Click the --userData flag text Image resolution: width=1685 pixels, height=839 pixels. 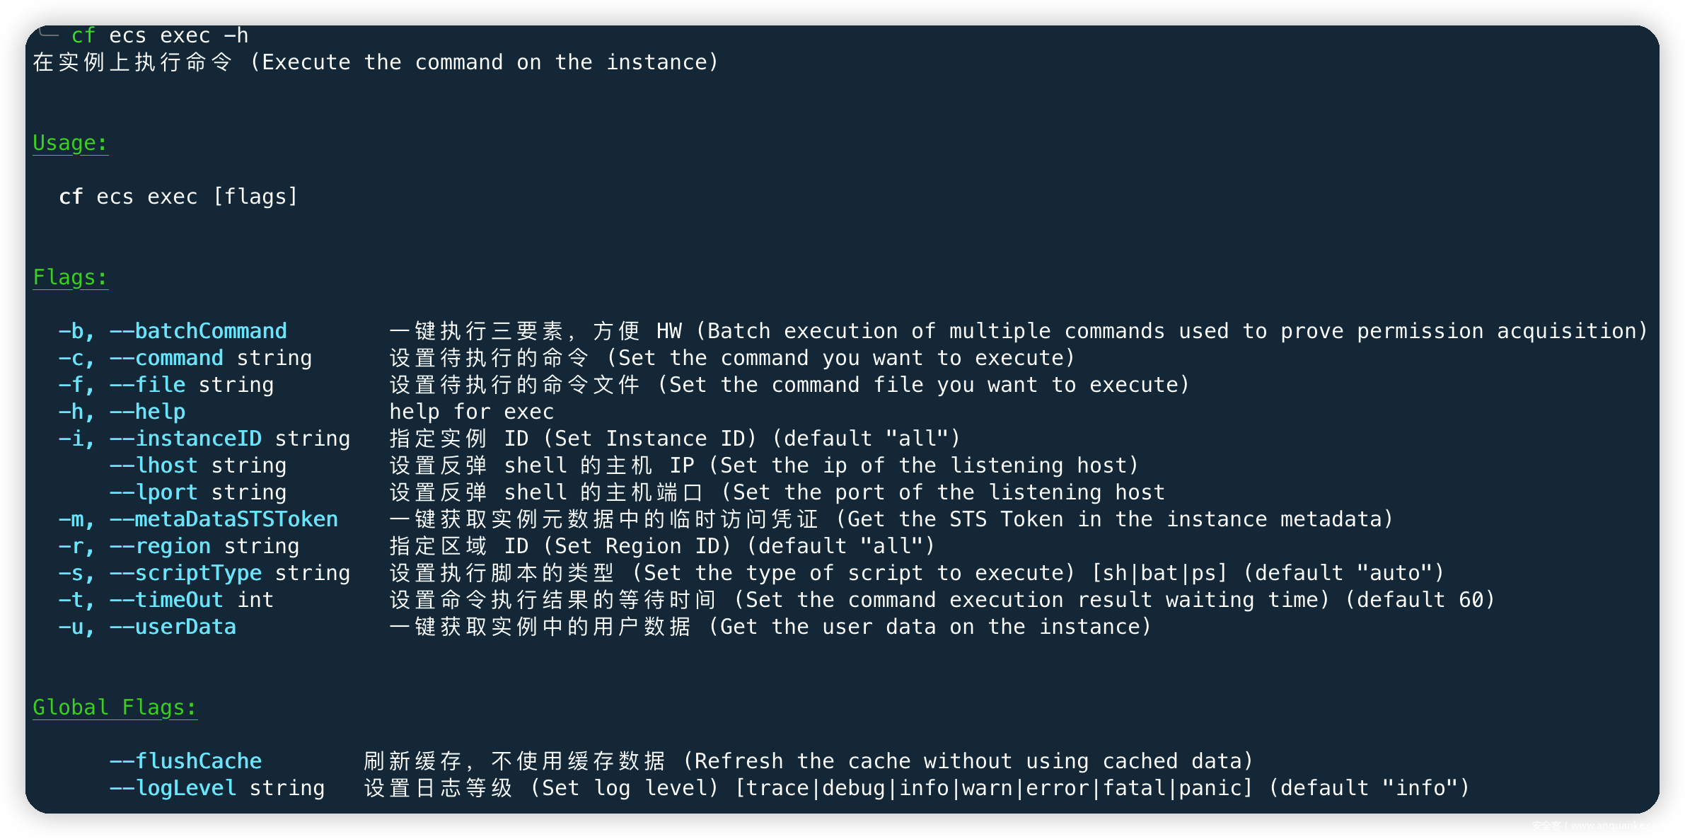tap(173, 627)
